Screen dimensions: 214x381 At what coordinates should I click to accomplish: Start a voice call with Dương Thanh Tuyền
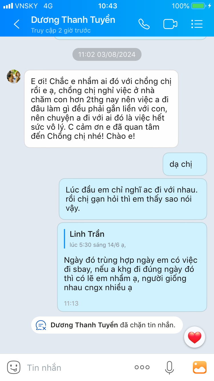point(144,24)
